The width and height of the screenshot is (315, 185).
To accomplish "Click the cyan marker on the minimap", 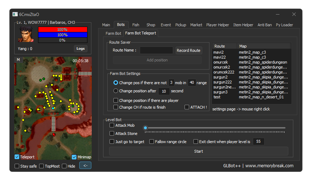I will coord(53,108).
